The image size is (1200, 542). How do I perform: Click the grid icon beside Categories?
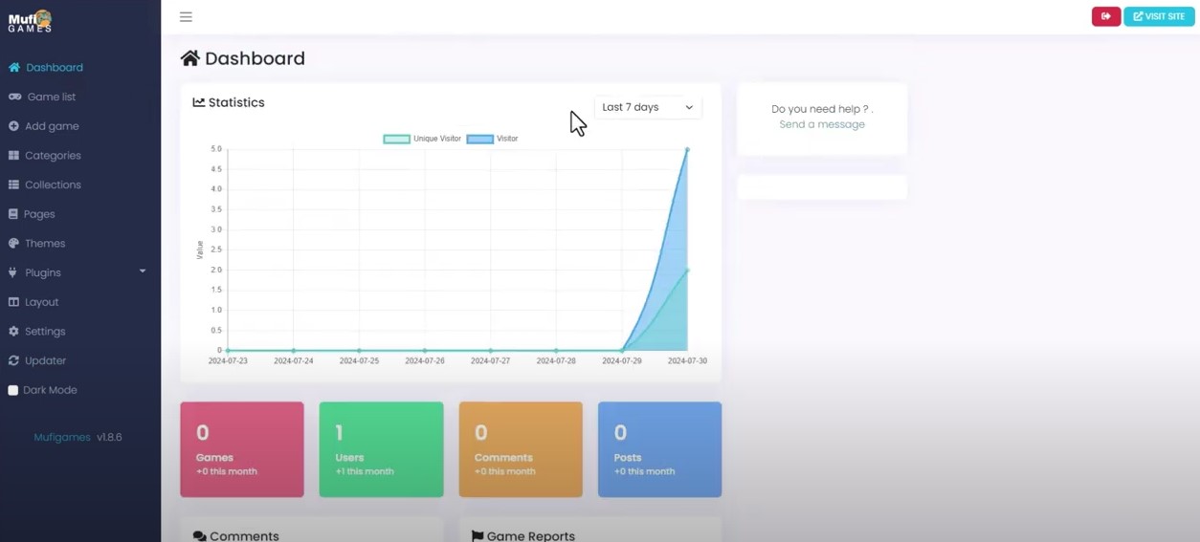tap(13, 156)
